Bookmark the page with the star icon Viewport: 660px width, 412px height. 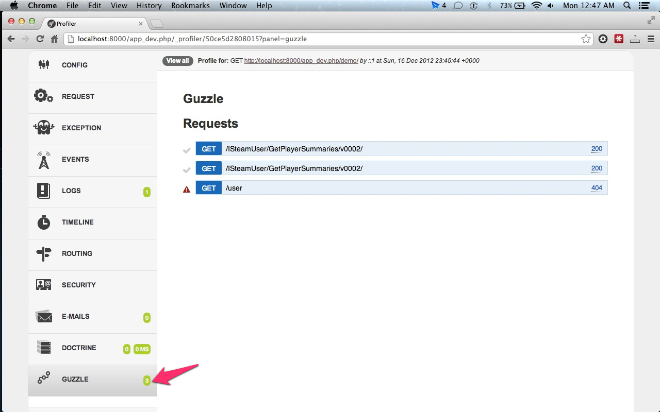click(586, 39)
